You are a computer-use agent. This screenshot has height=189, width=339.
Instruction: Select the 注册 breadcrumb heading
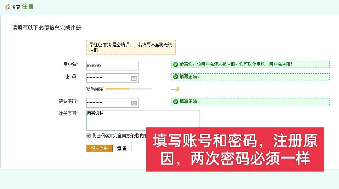(28, 7)
